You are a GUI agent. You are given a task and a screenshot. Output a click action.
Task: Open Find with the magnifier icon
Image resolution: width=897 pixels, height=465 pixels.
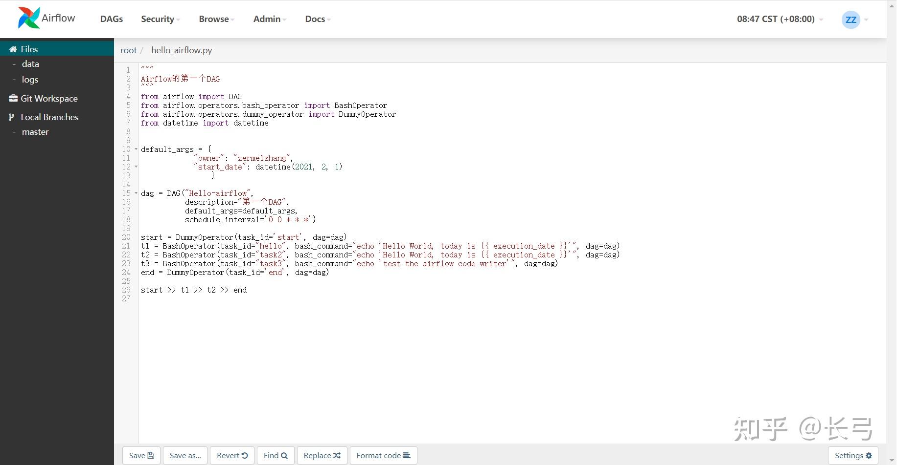click(284, 455)
